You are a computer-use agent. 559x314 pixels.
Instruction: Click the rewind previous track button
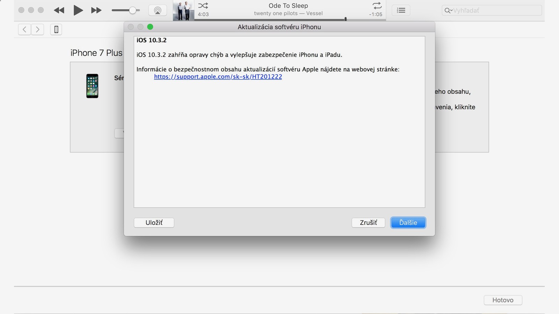[59, 10]
